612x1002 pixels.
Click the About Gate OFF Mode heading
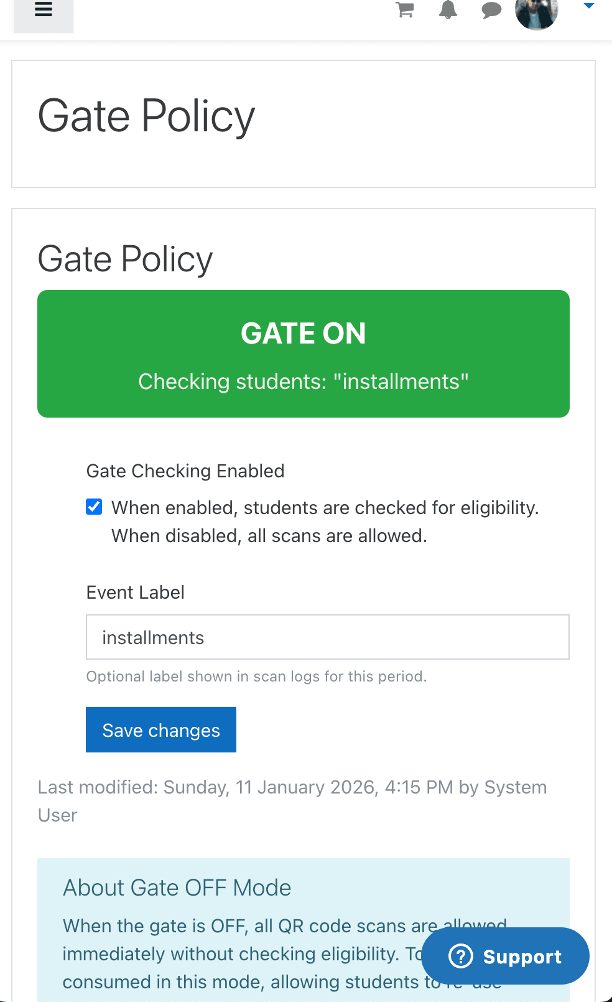pyautogui.click(x=177, y=887)
